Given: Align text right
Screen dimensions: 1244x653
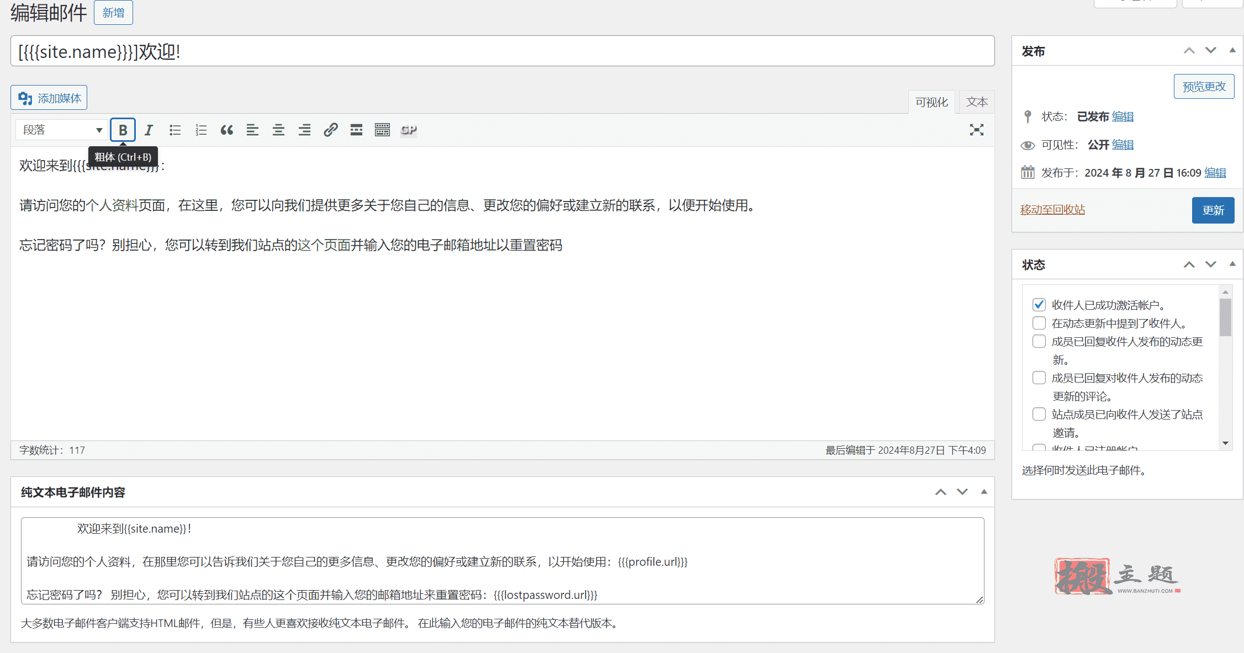Looking at the screenshot, I should click(304, 130).
